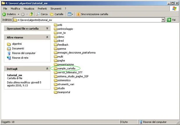Select the gamma folder icon
The height and width of the screenshot is (125, 180).
click(56, 49)
